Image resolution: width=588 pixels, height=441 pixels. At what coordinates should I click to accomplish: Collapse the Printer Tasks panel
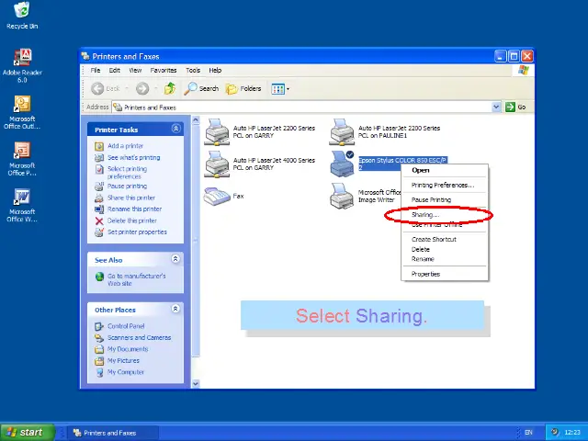tap(175, 129)
